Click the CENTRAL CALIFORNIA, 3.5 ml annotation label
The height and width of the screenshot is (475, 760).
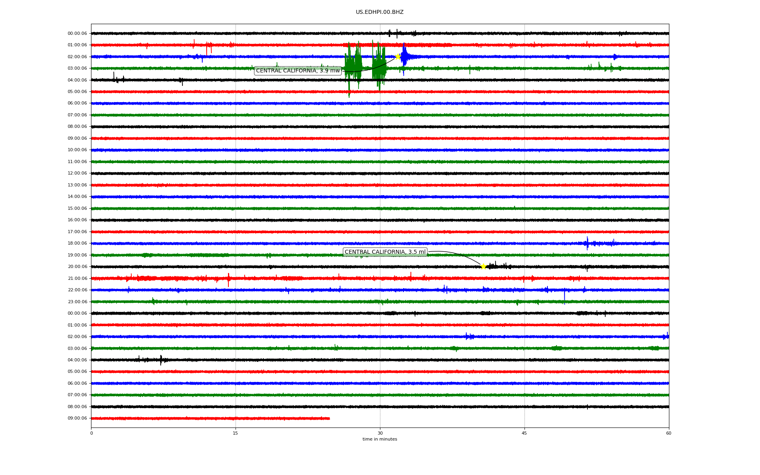pyautogui.click(x=385, y=252)
